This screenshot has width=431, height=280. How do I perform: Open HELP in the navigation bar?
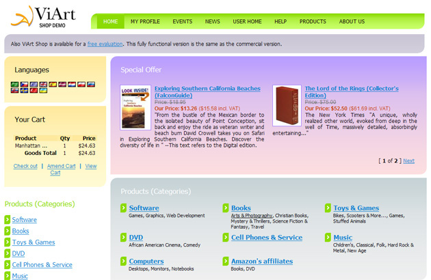[280, 21]
